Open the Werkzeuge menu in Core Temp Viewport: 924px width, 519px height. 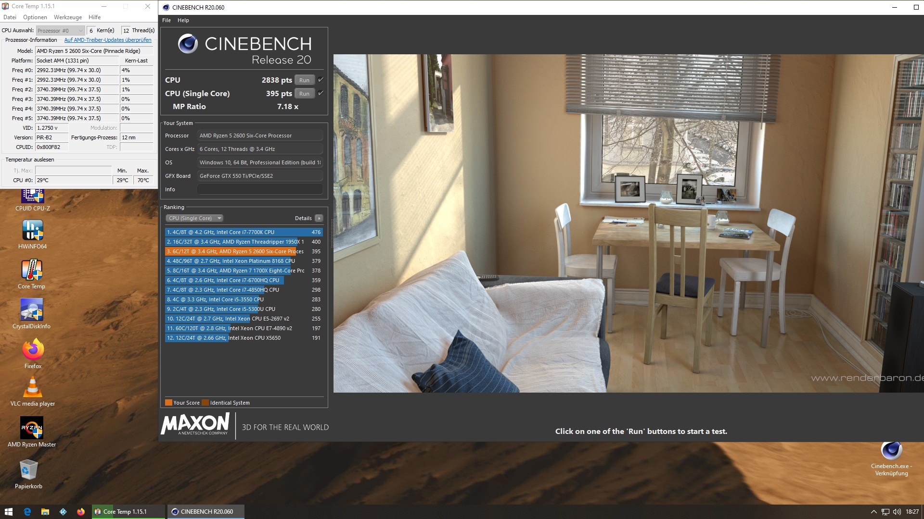[67, 17]
